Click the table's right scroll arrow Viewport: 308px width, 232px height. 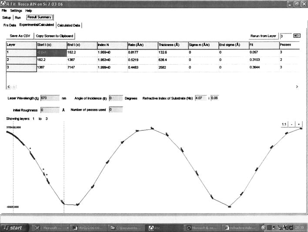click(x=297, y=86)
